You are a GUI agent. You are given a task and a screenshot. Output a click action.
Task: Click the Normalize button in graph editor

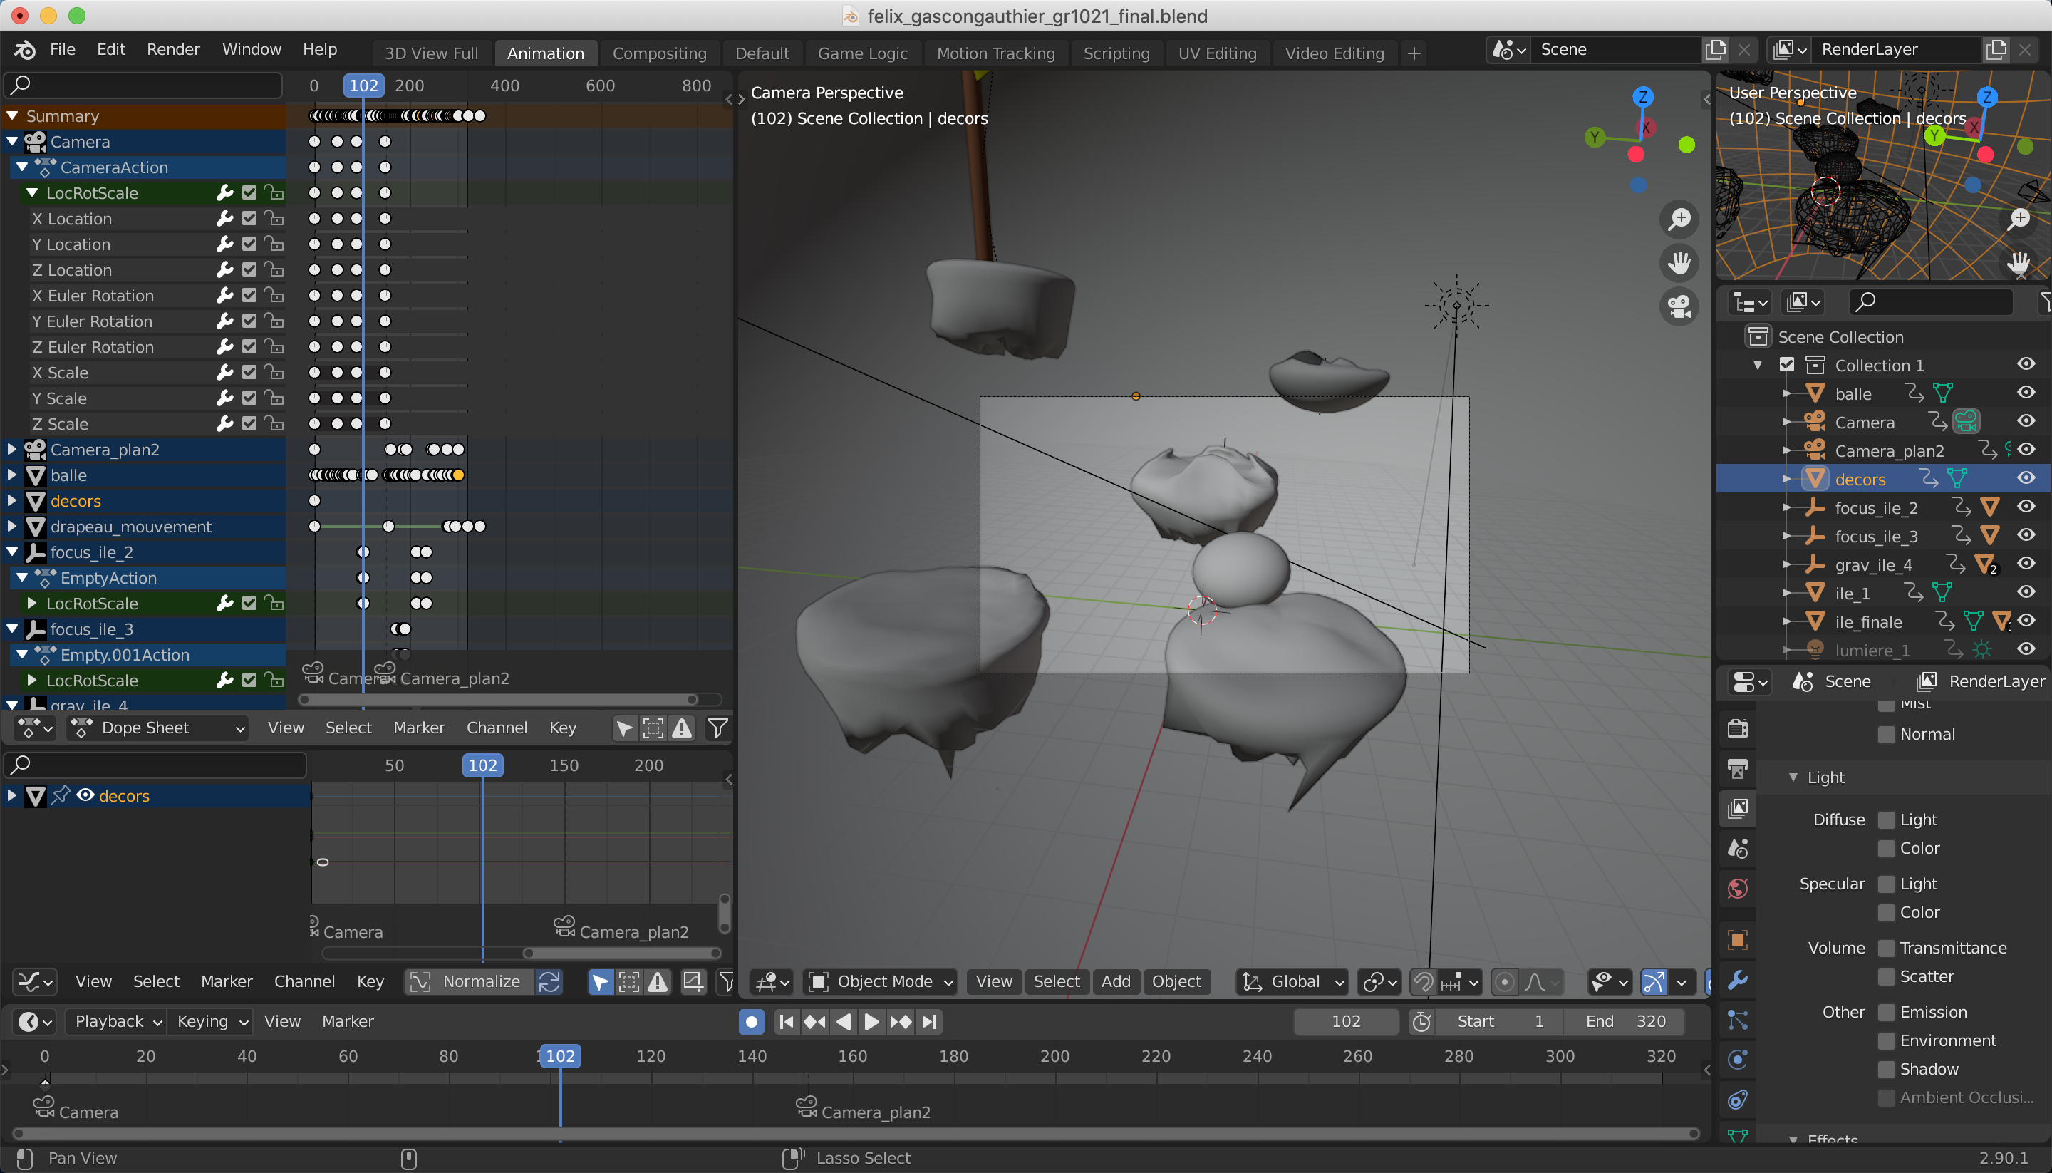pos(470,981)
